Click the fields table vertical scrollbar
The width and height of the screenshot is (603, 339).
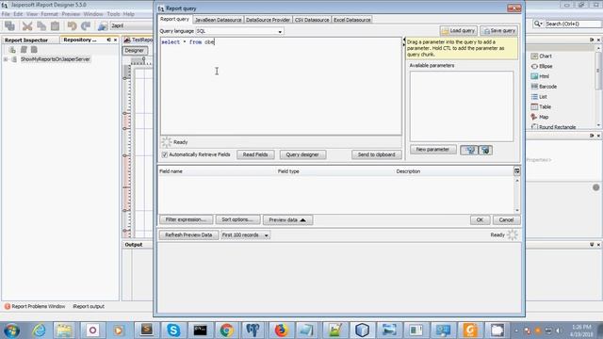pyautogui.click(x=517, y=195)
